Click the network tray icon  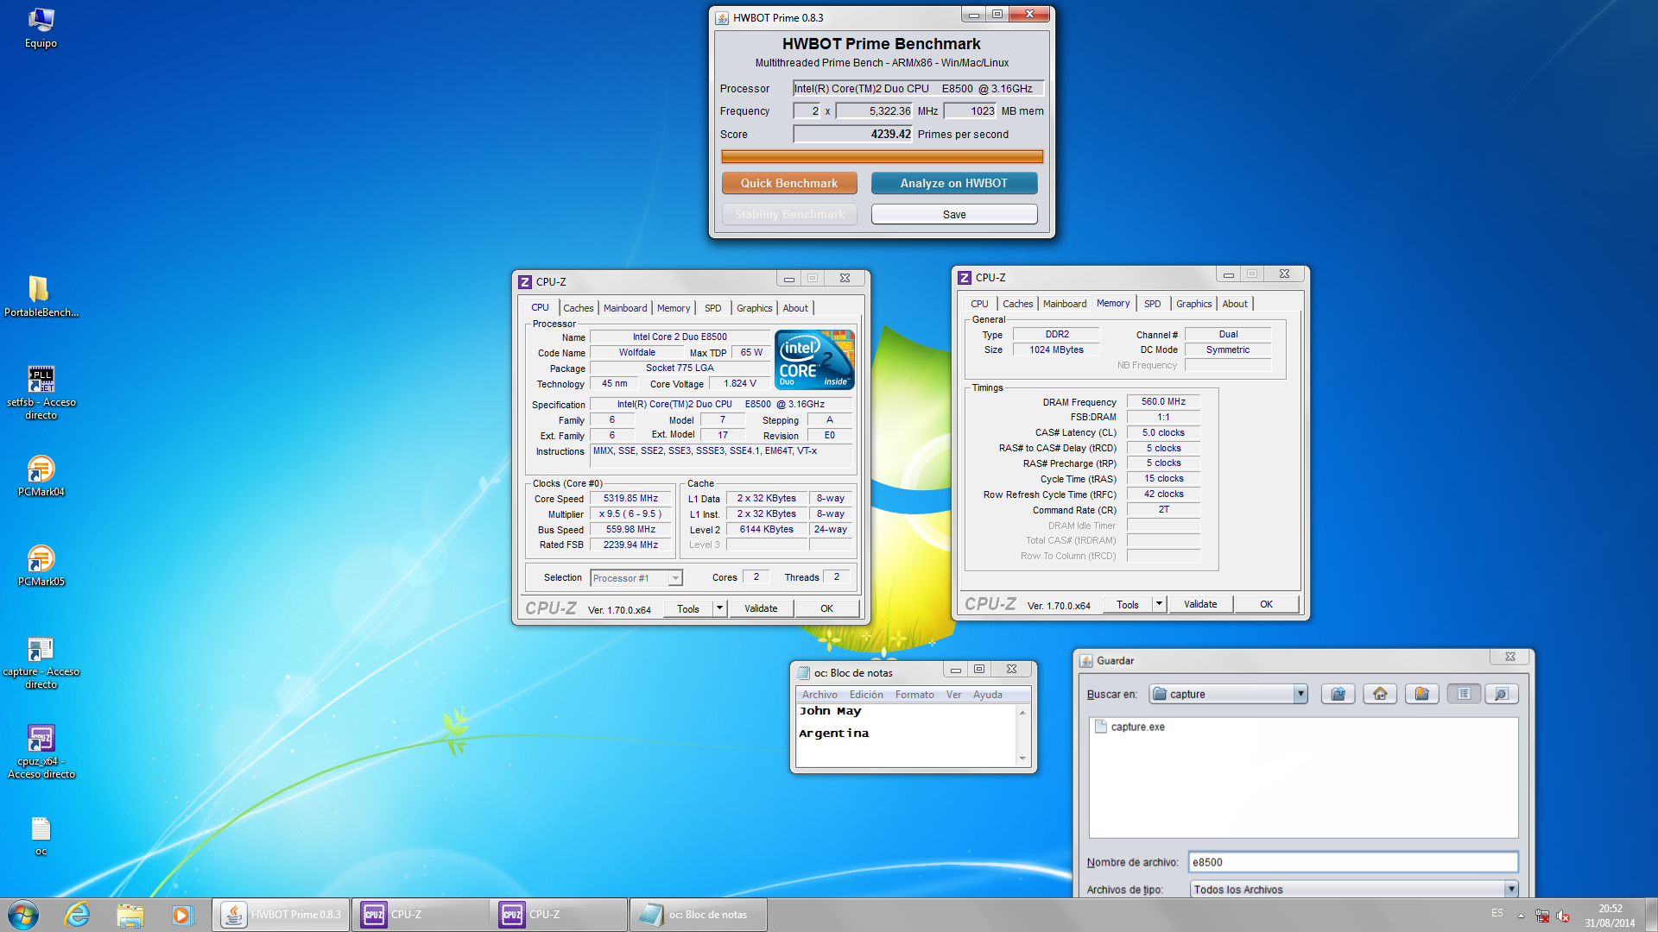pyautogui.click(x=1541, y=916)
